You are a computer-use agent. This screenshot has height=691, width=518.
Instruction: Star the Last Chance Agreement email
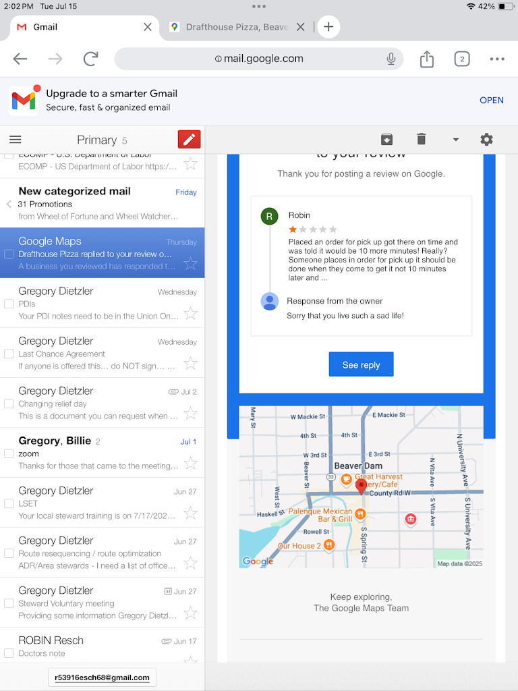tap(190, 363)
